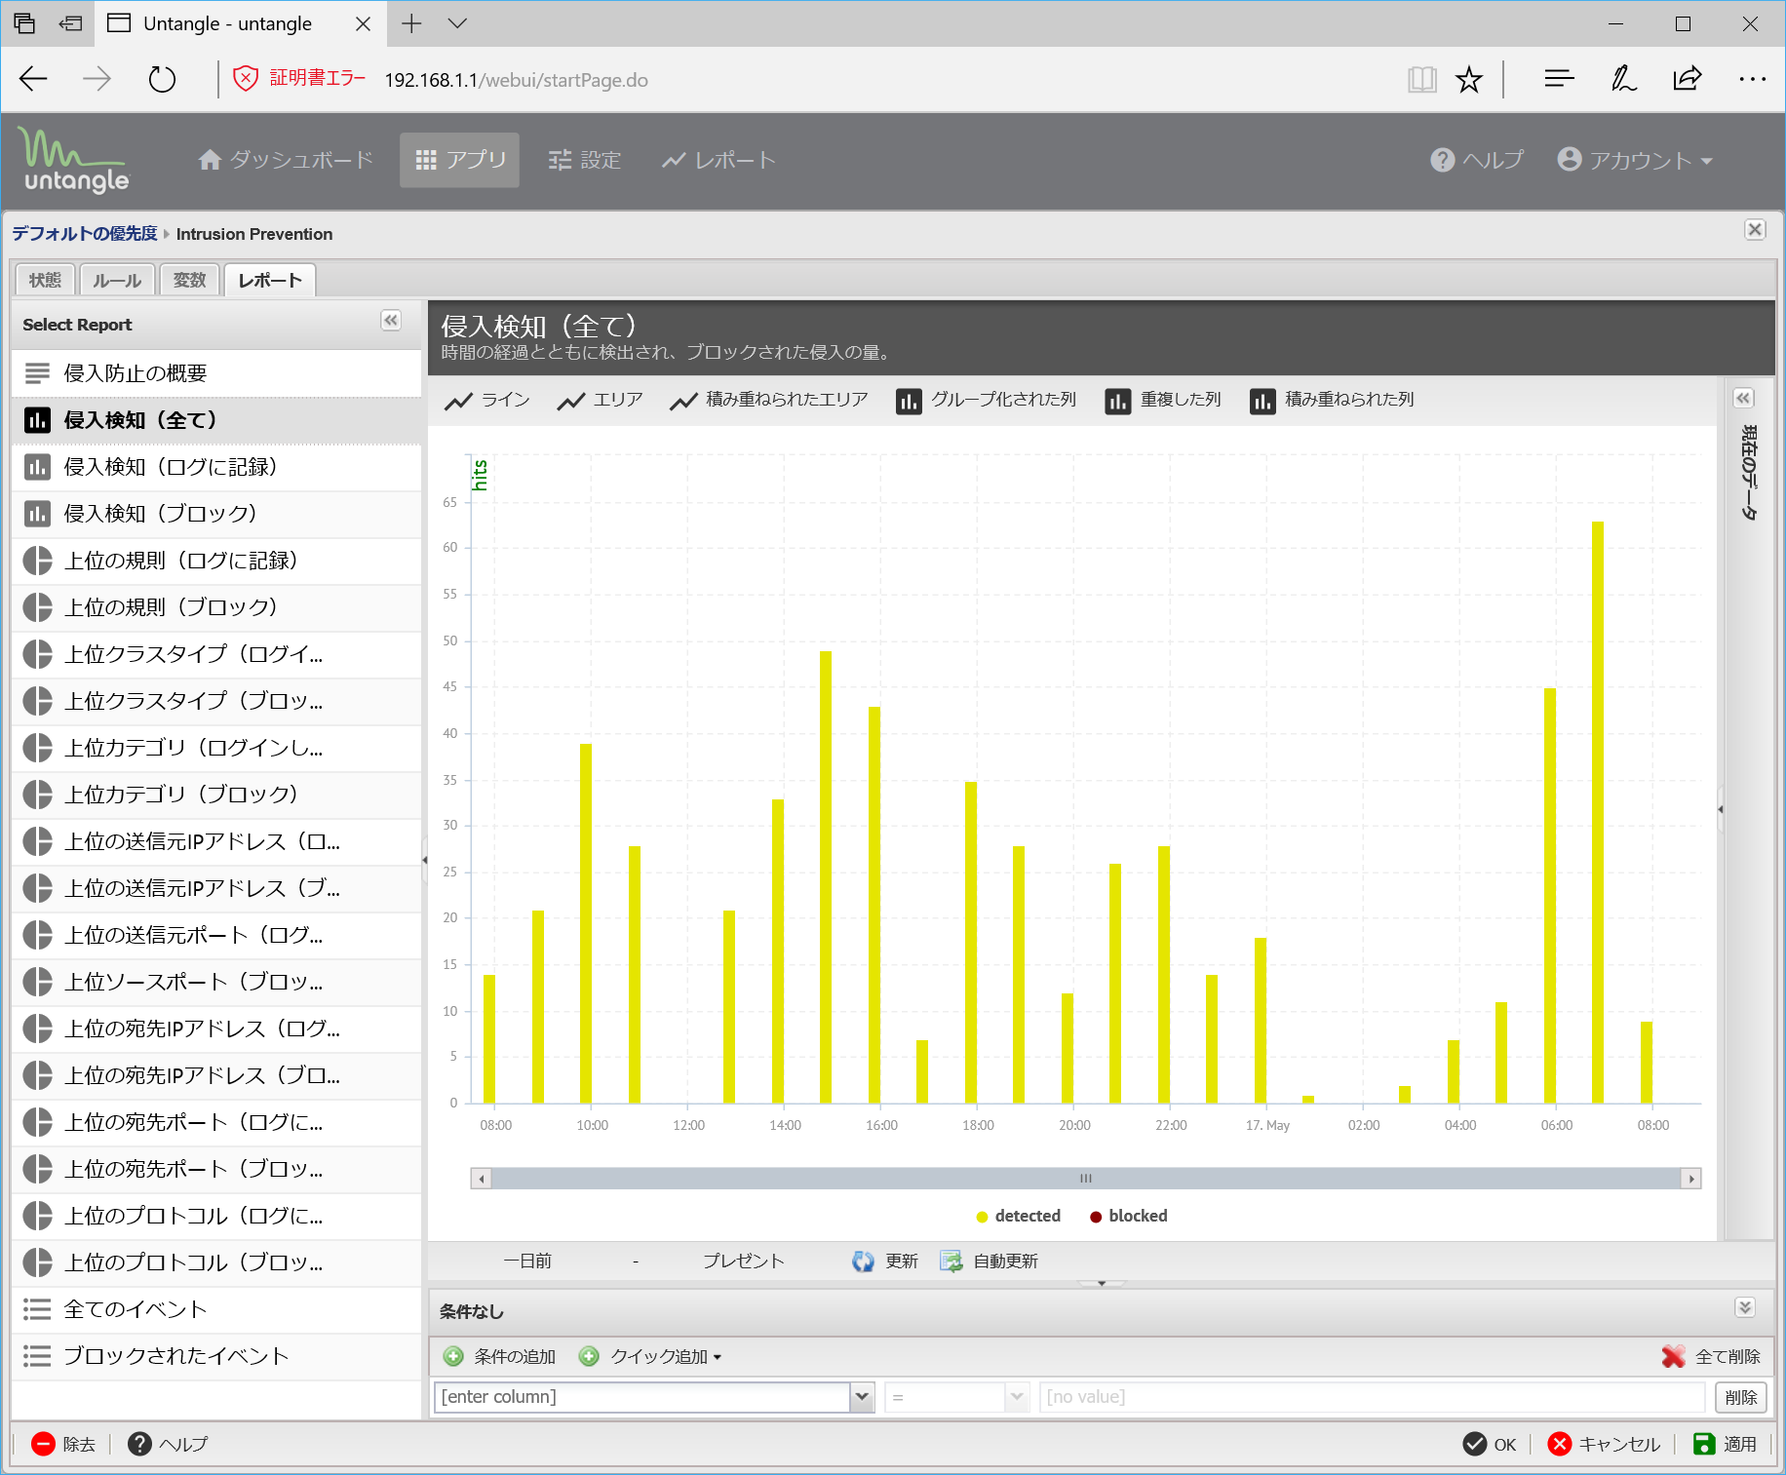The image size is (1786, 1475).
Task: Toggle the detected series in legend
Action: pyautogui.click(x=1018, y=1216)
